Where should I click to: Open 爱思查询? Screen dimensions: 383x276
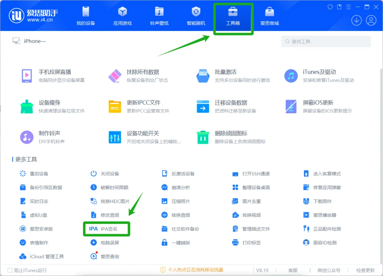pos(105,256)
